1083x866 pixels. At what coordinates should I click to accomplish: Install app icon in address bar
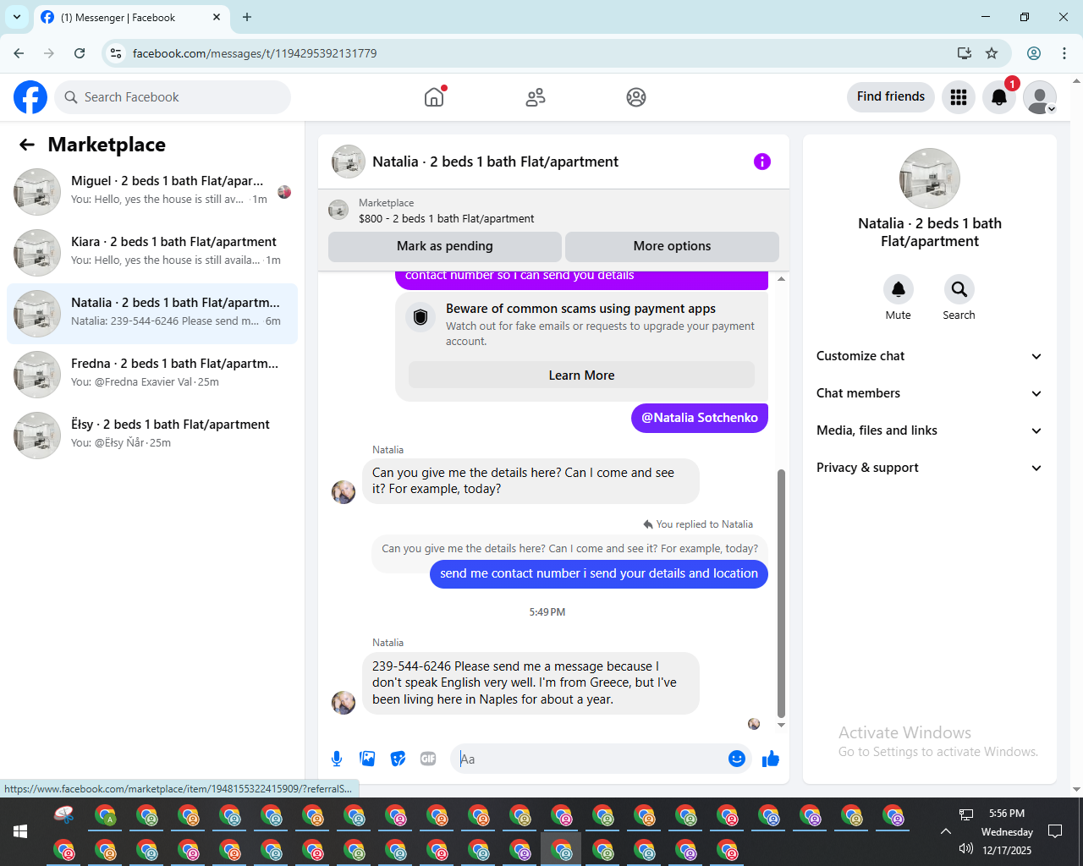pyautogui.click(x=964, y=53)
